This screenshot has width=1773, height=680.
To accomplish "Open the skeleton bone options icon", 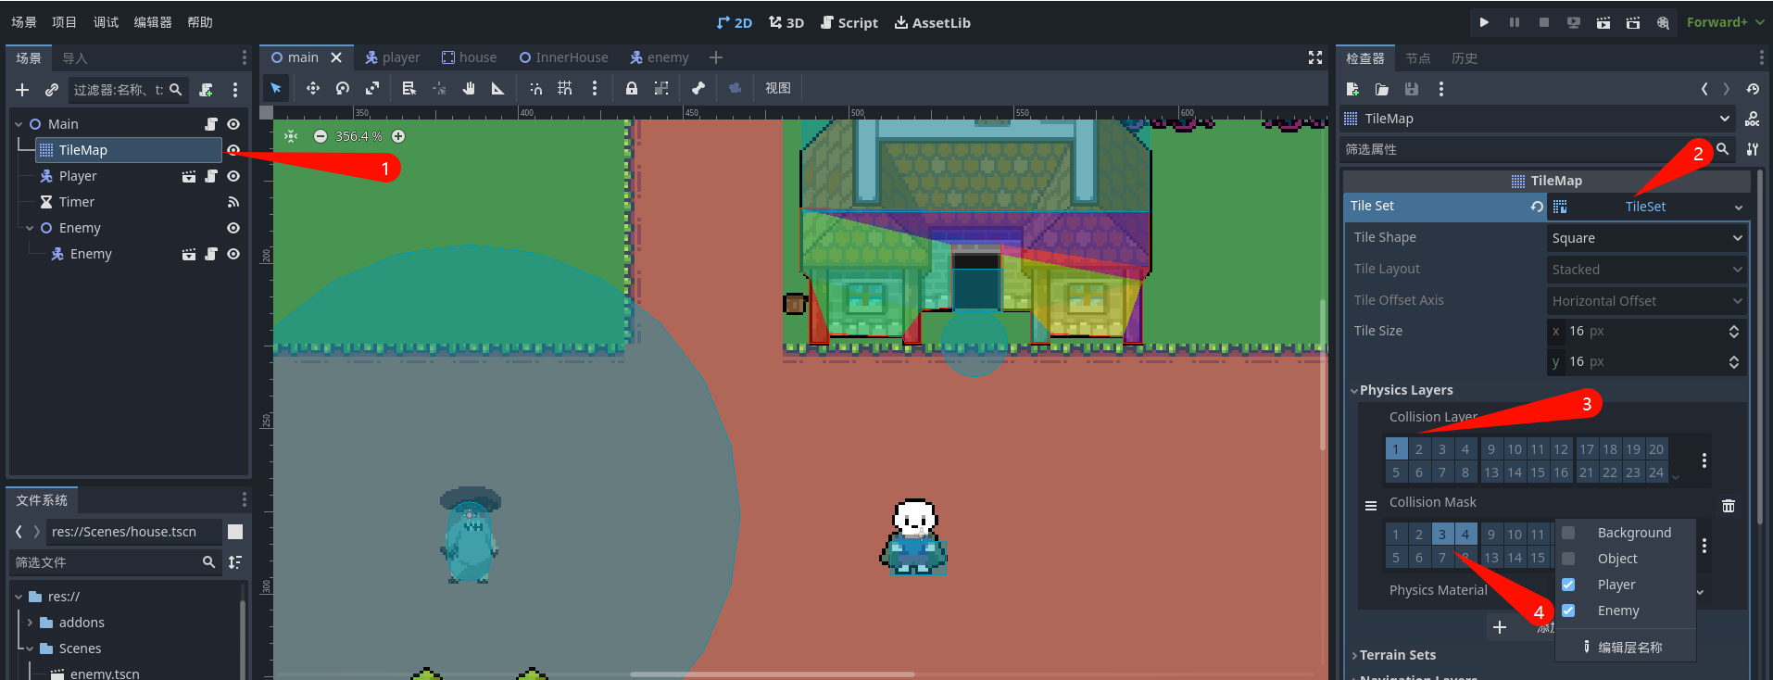I will [698, 88].
